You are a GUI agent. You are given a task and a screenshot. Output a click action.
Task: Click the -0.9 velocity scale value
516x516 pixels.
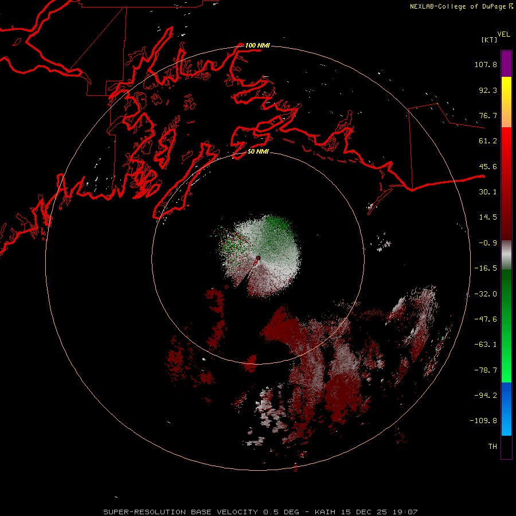click(488, 243)
